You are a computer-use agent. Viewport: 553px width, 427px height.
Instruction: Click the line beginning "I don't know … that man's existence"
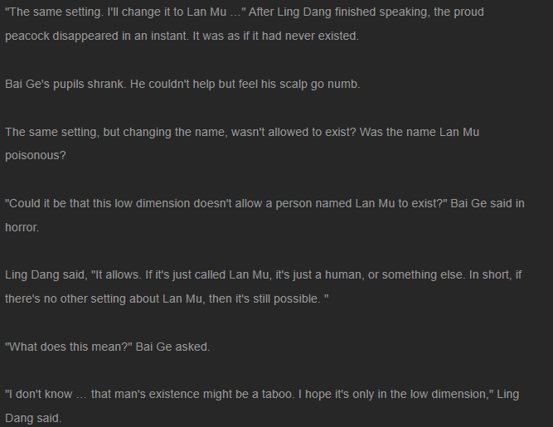(262, 394)
